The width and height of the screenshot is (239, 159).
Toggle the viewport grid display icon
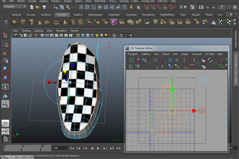42,35
